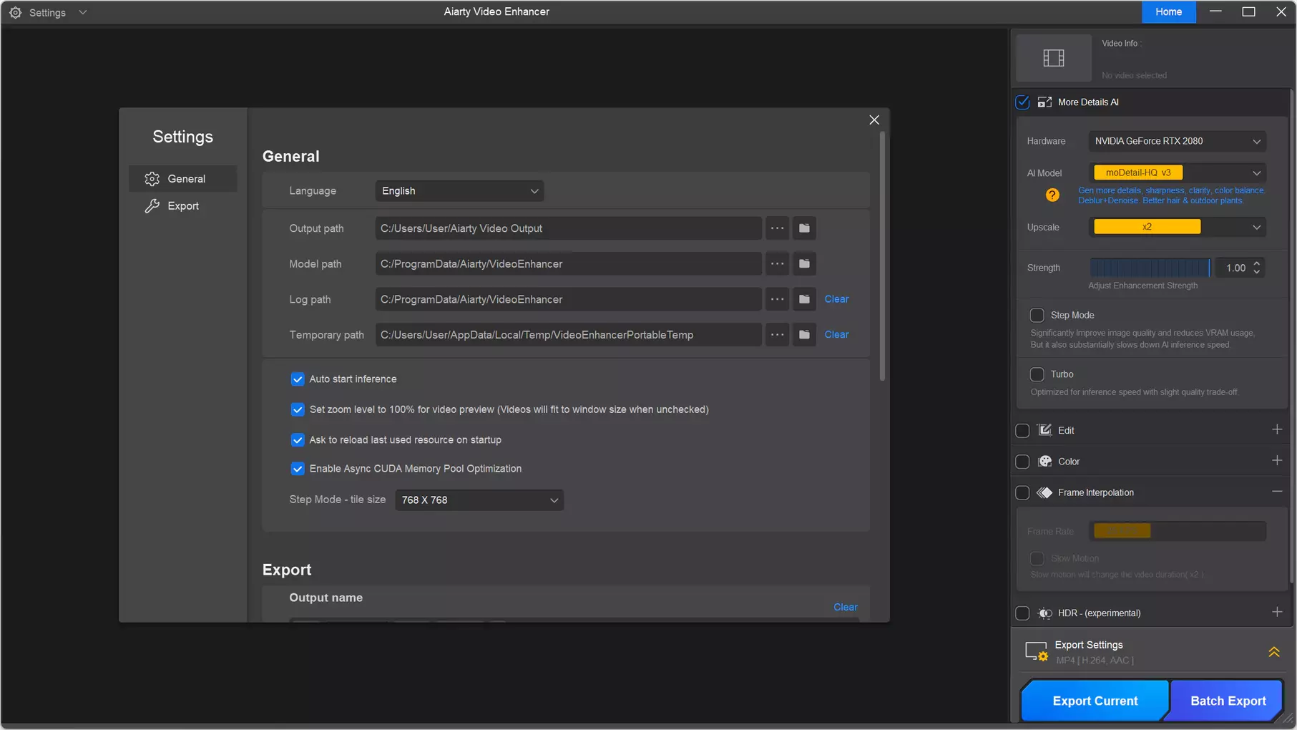Open the Frame Rate dropdown
The height and width of the screenshot is (730, 1297).
(1177, 531)
